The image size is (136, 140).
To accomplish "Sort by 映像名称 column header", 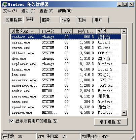I will click(25, 31).
